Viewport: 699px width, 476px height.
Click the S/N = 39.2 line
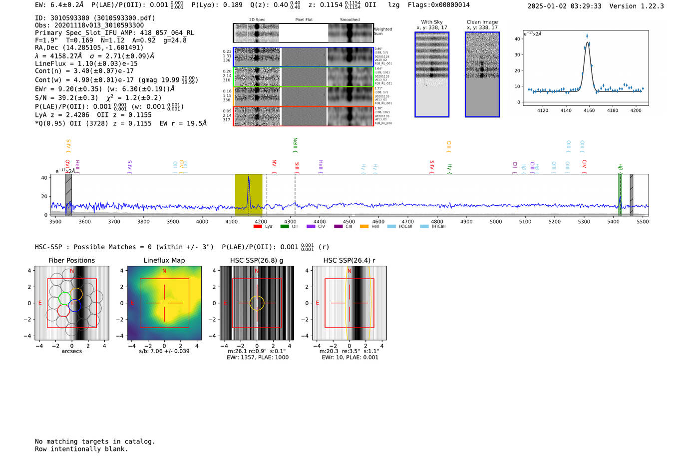click(x=98, y=98)
